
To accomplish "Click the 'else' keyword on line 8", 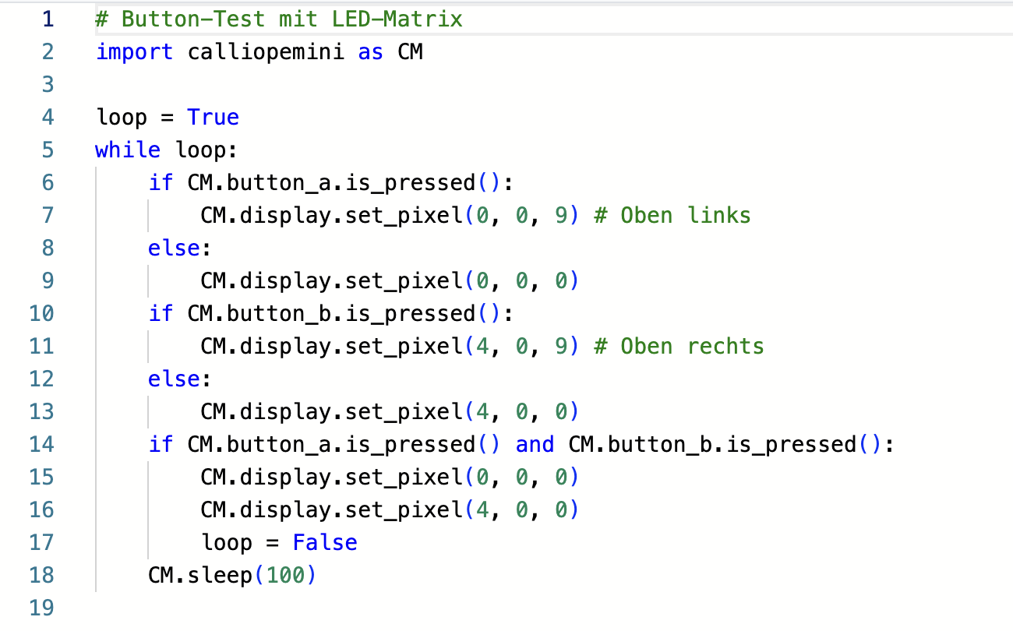I will [x=174, y=248].
